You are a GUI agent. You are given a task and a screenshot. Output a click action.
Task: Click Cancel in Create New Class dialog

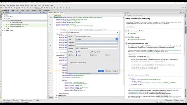[108, 71]
